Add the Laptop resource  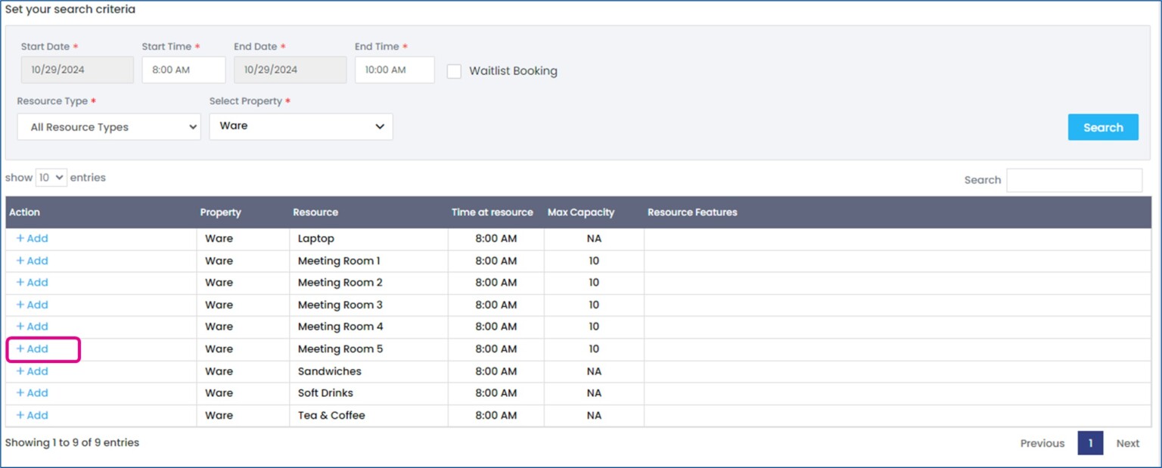pyautogui.click(x=32, y=238)
